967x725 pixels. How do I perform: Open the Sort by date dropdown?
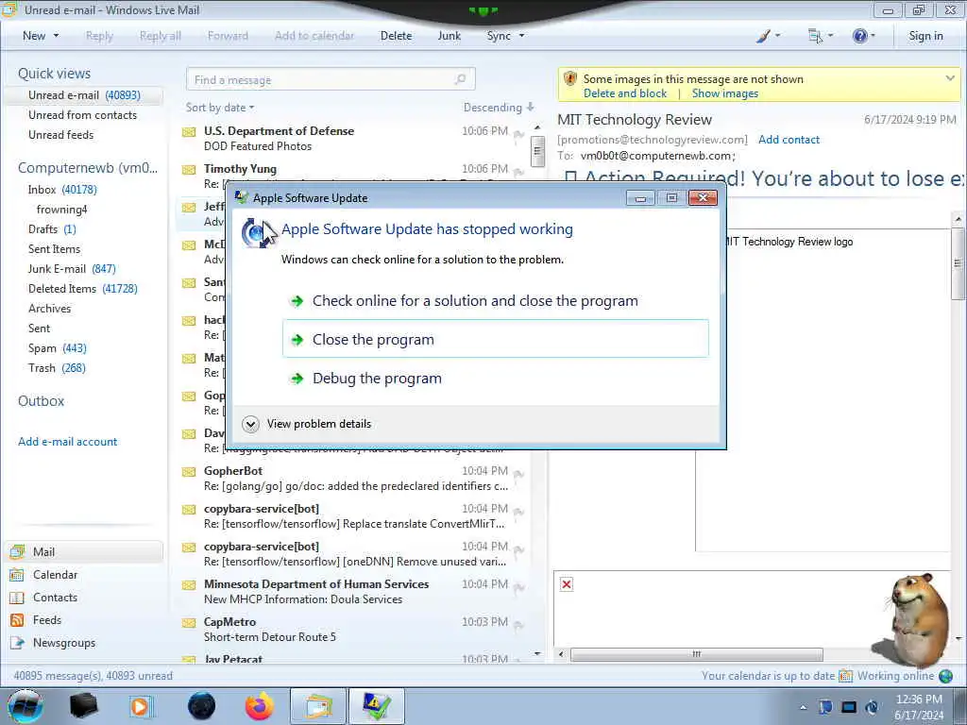click(219, 108)
